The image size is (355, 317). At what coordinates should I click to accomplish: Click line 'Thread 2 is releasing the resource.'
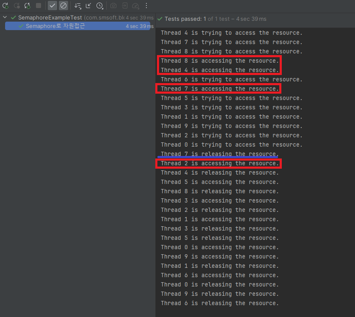click(x=220, y=210)
